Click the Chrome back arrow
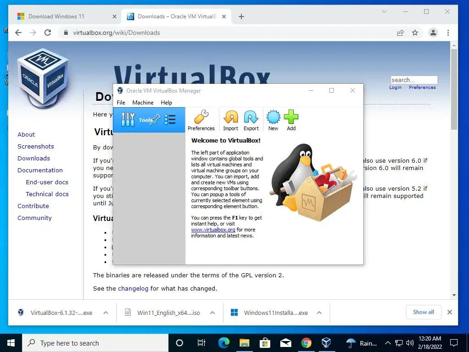The width and height of the screenshot is (469, 352). point(18,33)
